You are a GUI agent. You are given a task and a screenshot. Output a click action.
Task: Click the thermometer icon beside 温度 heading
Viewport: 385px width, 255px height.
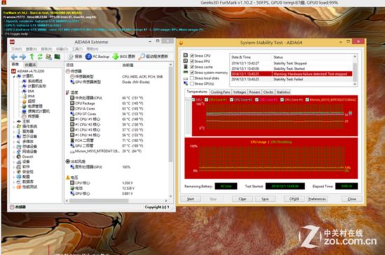click(x=68, y=93)
